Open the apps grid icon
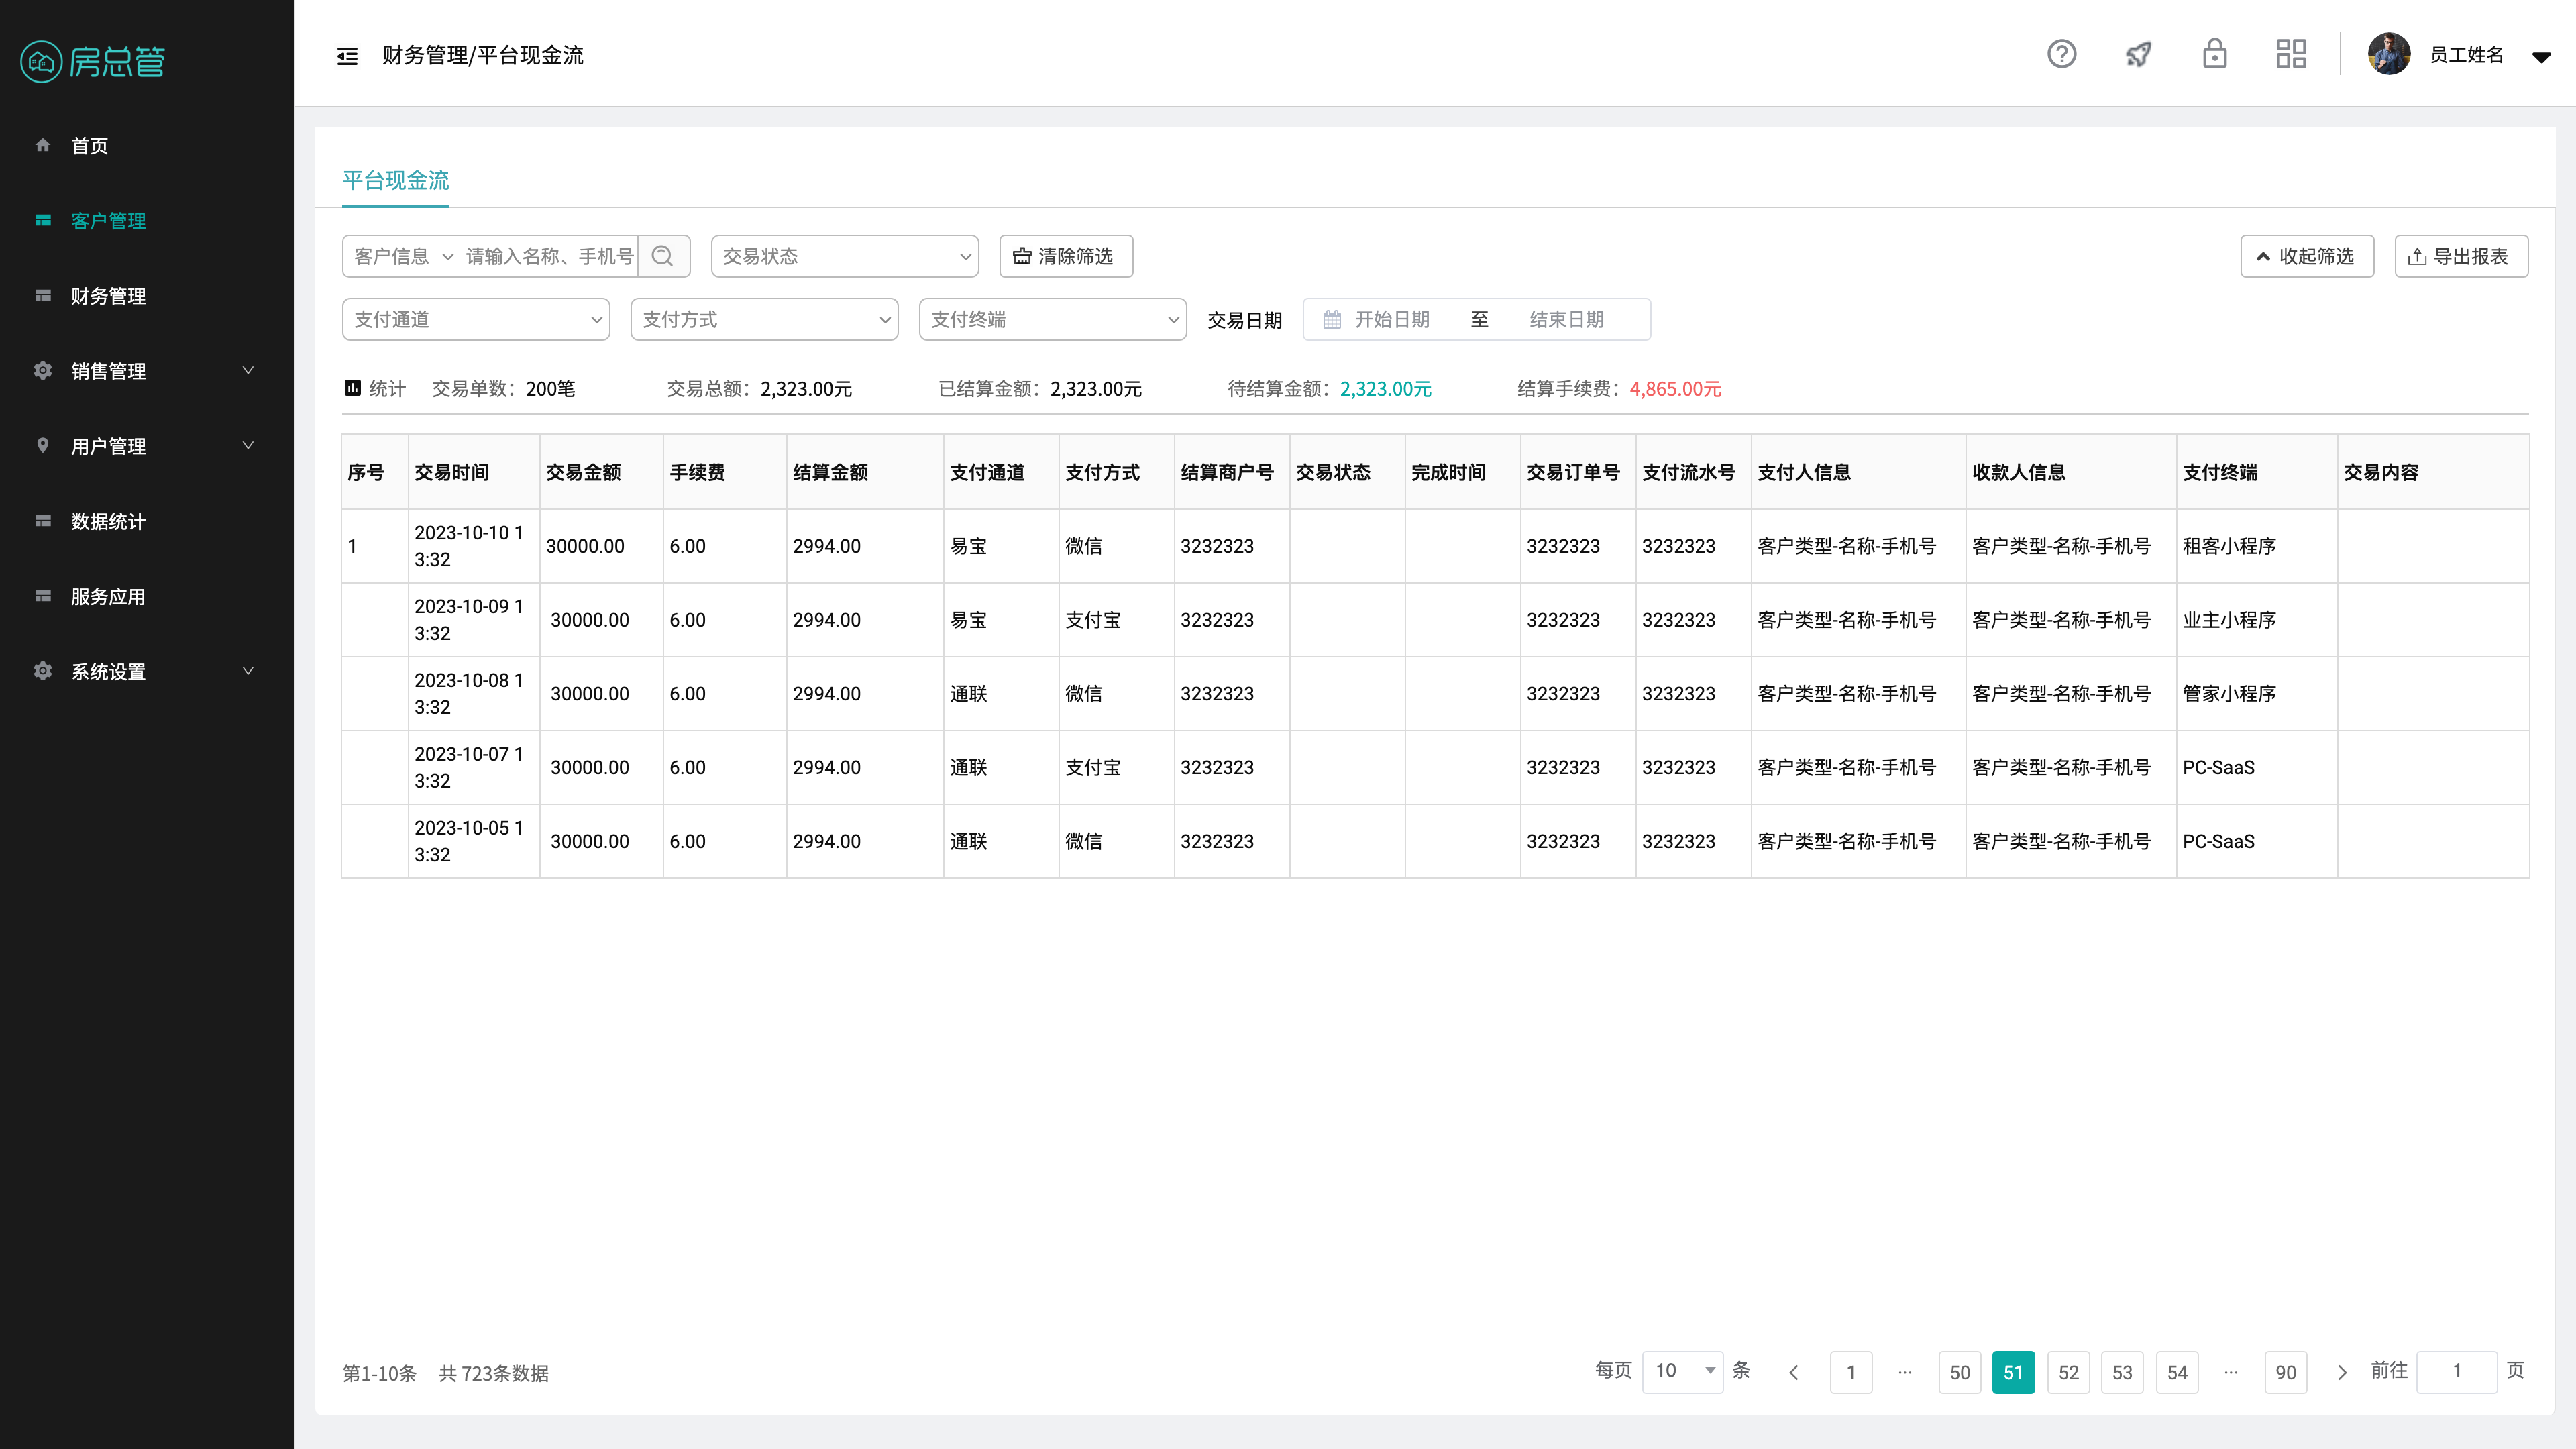The image size is (2576, 1449). pos(2291,54)
